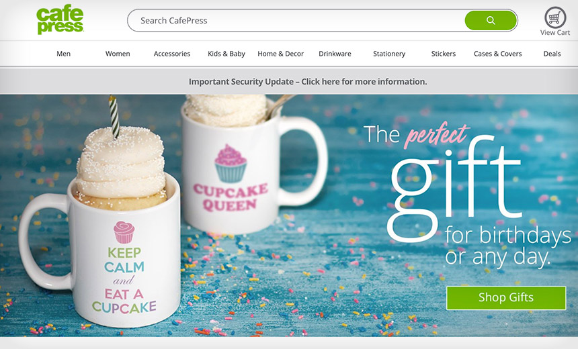Open the Men category
The height and width of the screenshot is (349, 578).
click(63, 54)
